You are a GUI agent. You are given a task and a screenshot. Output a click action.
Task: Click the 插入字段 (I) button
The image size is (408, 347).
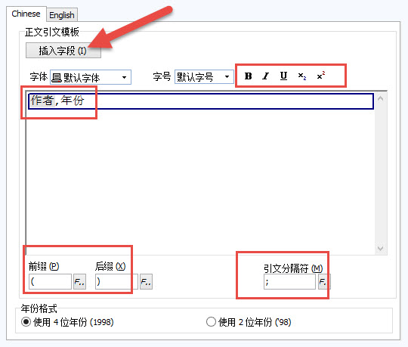(63, 51)
